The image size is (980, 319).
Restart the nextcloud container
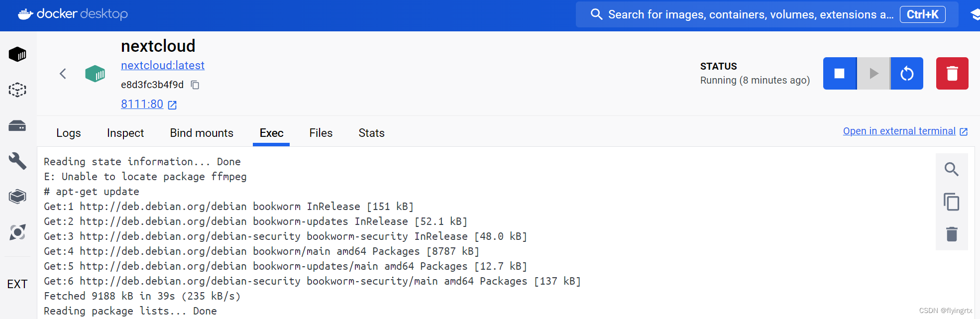[x=907, y=73]
